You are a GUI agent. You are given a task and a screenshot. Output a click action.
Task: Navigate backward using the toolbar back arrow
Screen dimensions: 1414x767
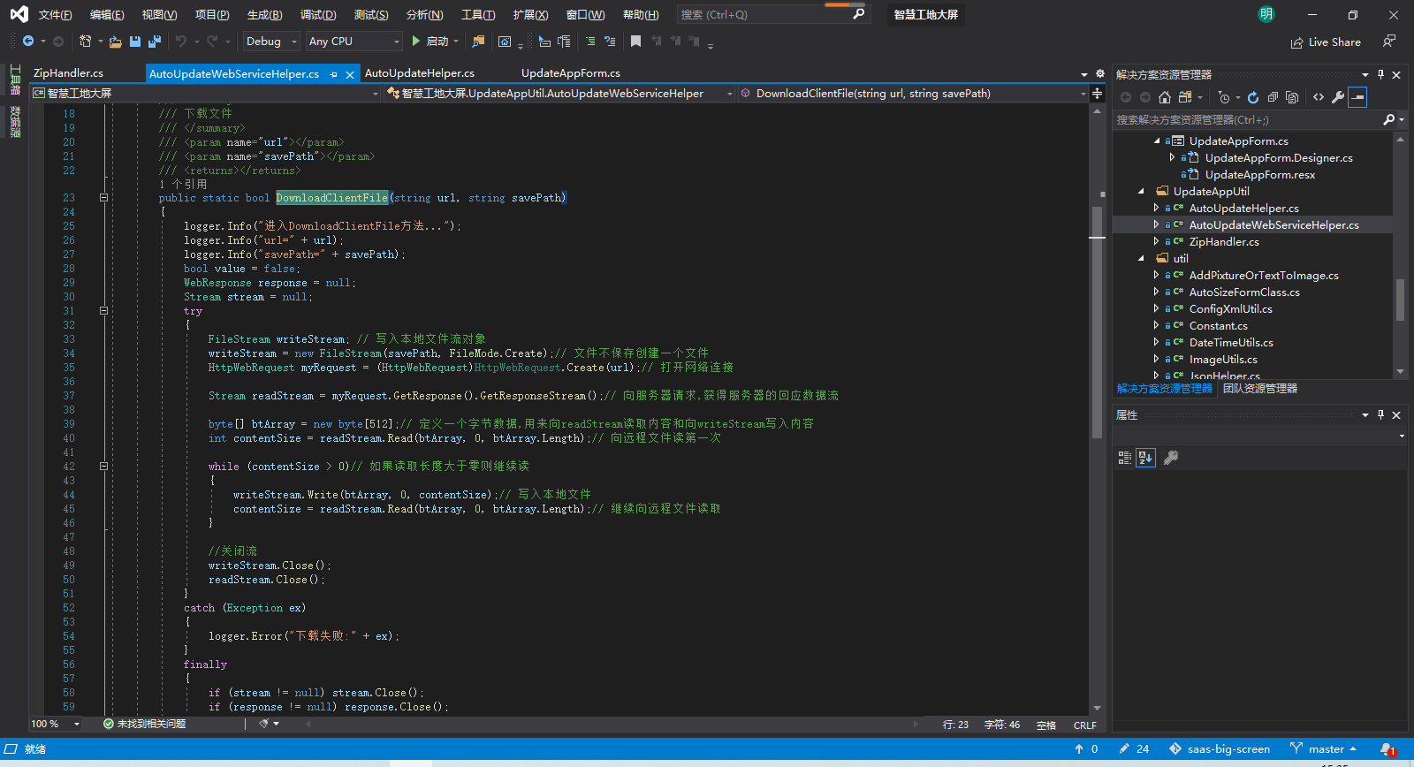pyautogui.click(x=28, y=42)
